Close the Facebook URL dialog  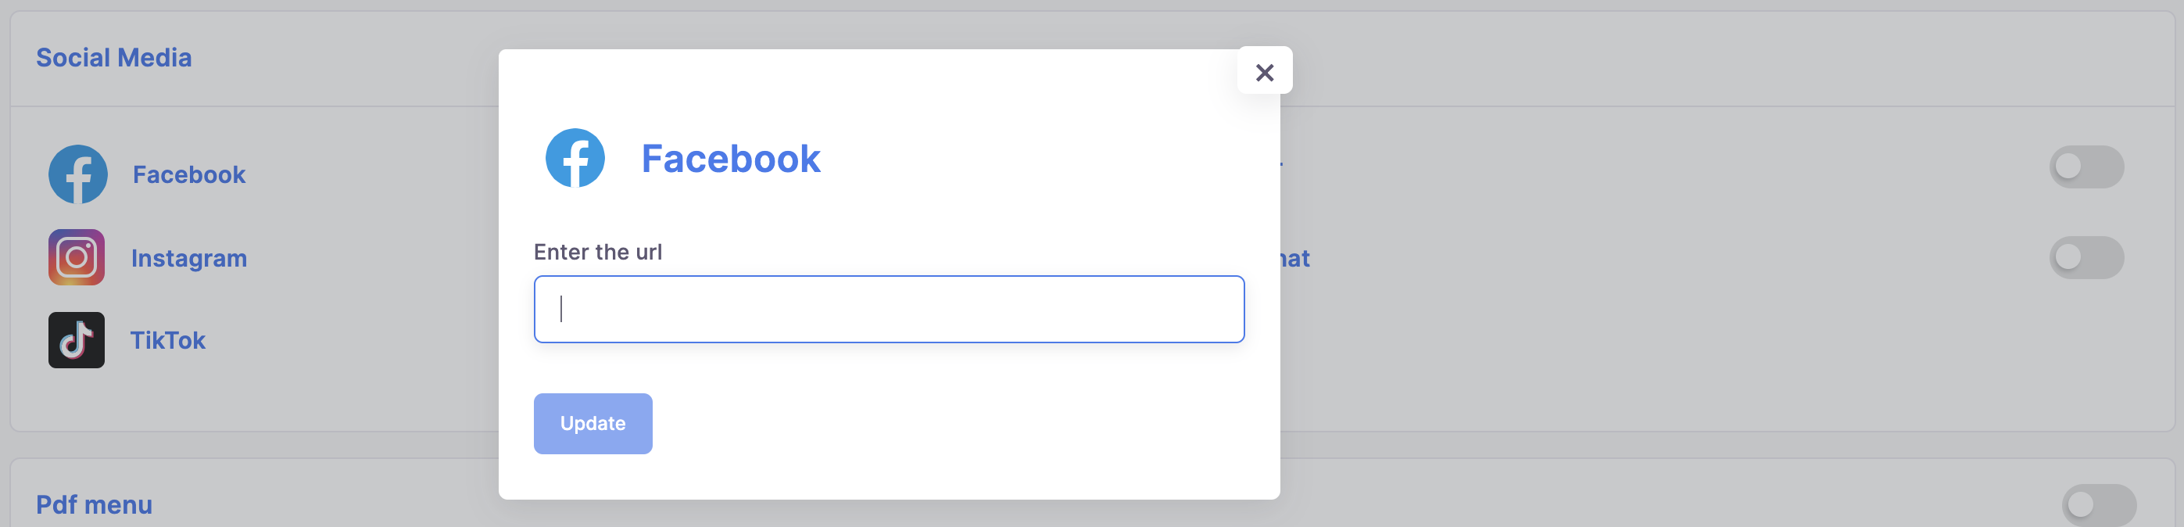point(1264,72)
